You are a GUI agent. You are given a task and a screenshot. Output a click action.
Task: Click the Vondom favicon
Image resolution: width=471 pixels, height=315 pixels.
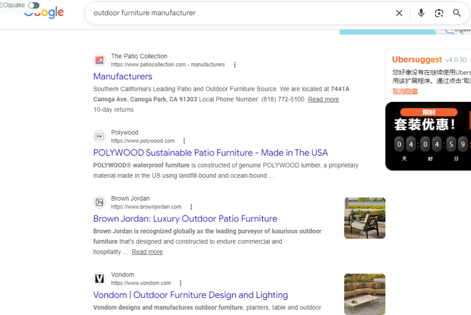coord(99,279)
